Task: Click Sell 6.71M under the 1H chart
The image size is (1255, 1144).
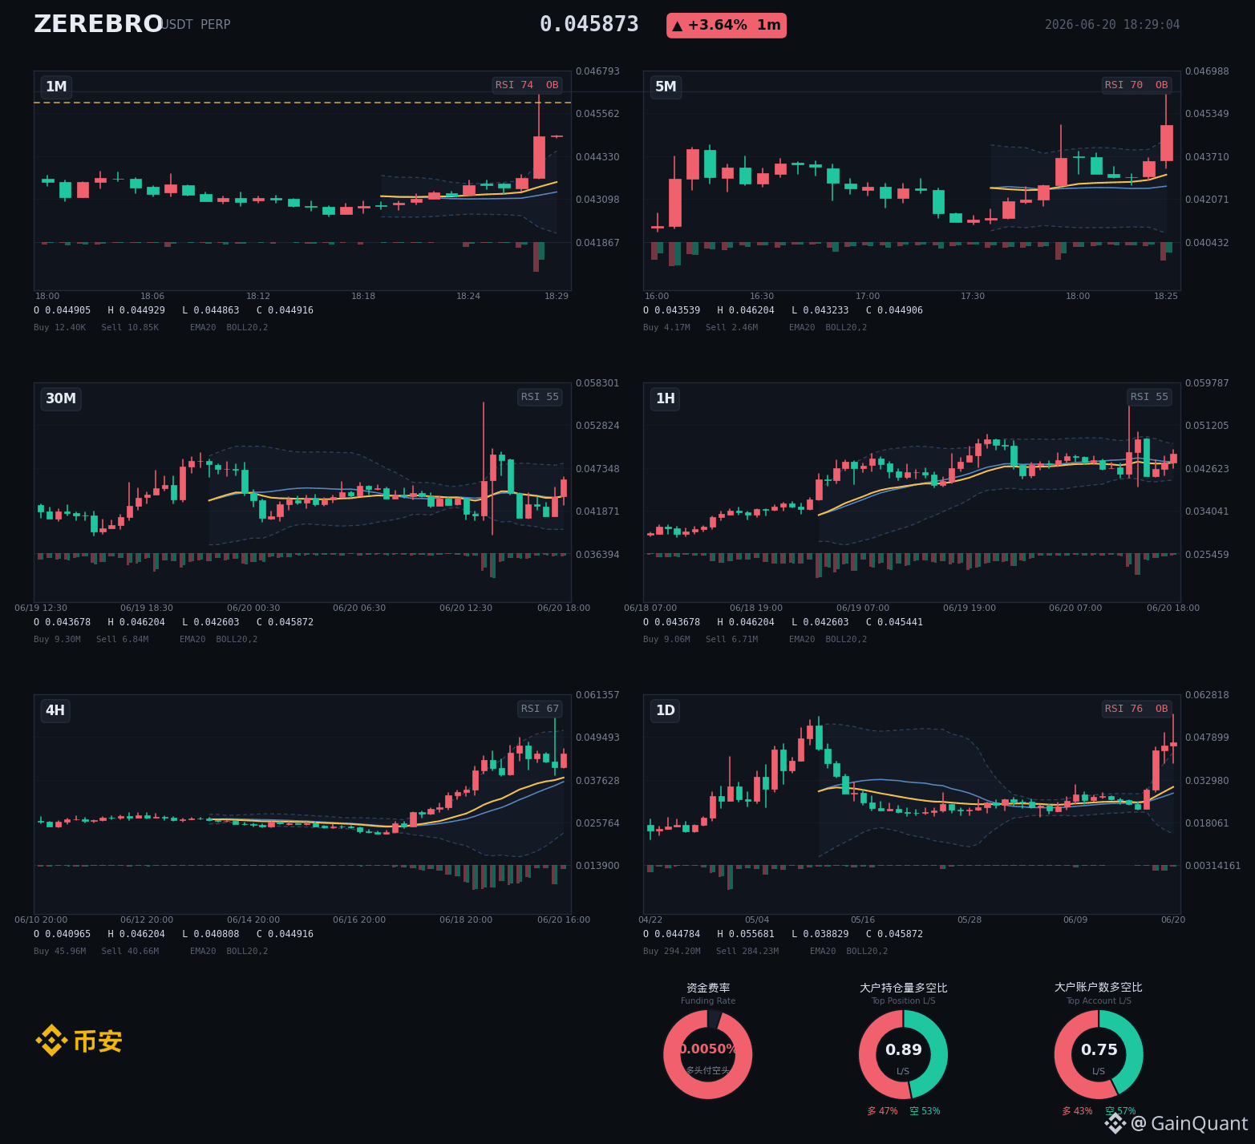Action: (x=731, y=639)
